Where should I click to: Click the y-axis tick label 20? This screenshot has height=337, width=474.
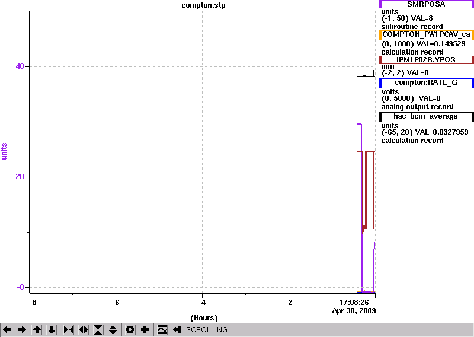(x=20, y=177)
